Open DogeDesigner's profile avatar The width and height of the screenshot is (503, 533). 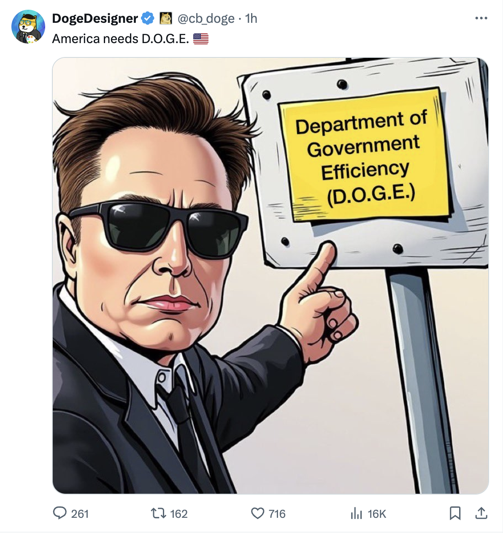[x=28, y=27]
